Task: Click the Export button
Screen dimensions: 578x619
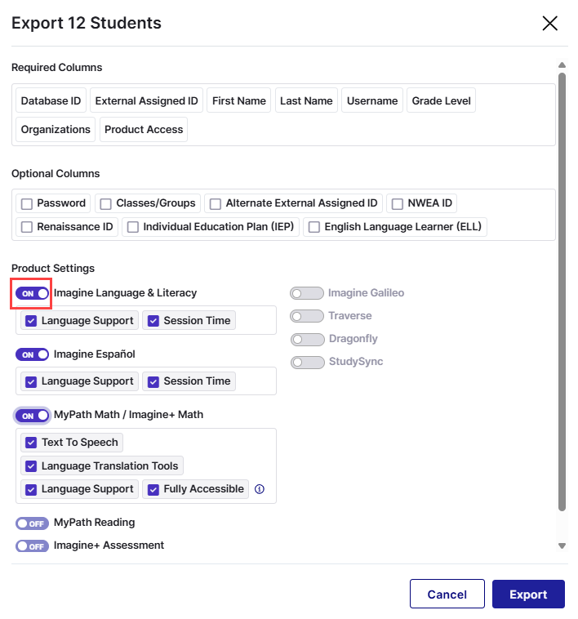Action: click(x=527, y=595)
